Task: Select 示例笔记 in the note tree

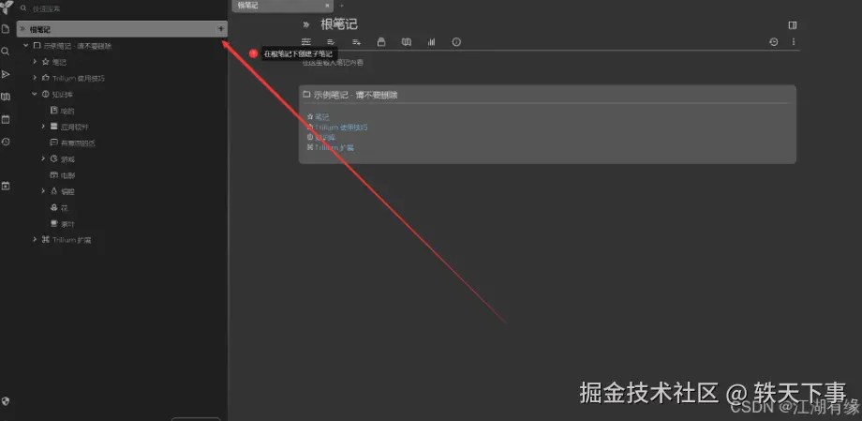Action: pyautogui.click(x=78, y=46)
